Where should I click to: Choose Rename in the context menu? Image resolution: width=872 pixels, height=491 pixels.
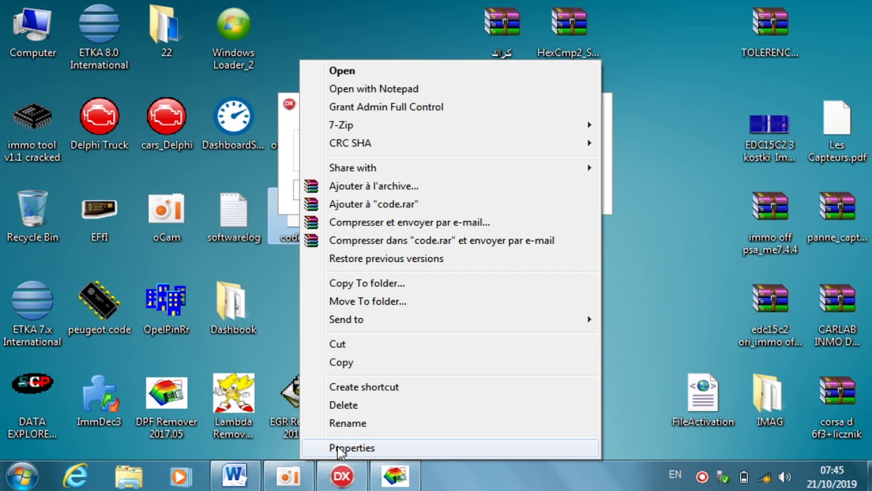[x=450, y=423]
